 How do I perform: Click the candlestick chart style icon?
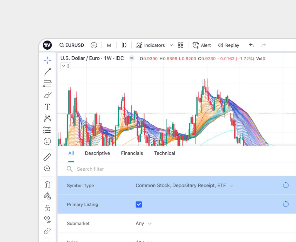point(124,45)
